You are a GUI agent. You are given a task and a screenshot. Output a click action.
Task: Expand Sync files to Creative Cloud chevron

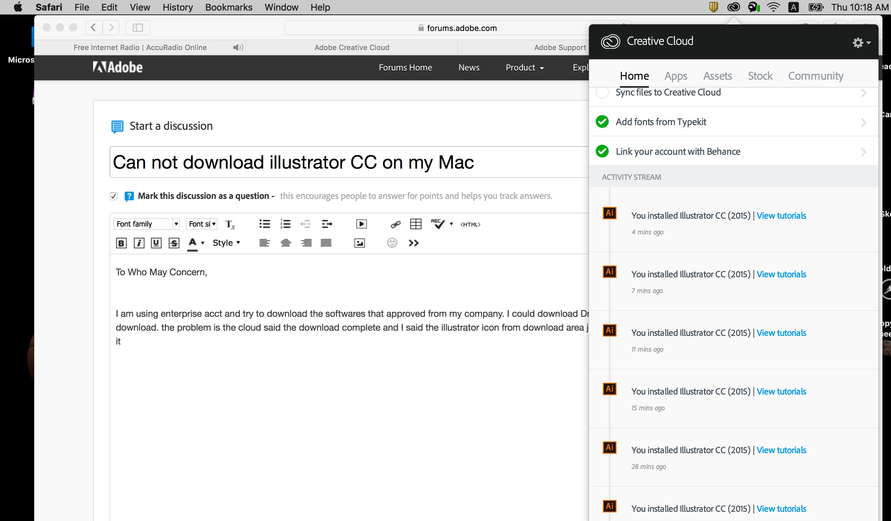(x=863, y=93)
